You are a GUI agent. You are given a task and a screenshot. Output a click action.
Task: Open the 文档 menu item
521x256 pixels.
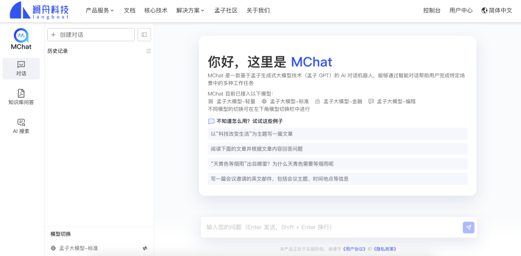coord(130,10)
